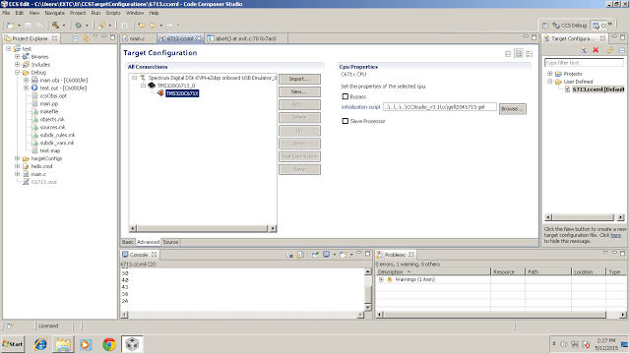
Task: Click the Pin Console icon
Action: point(315,255)
